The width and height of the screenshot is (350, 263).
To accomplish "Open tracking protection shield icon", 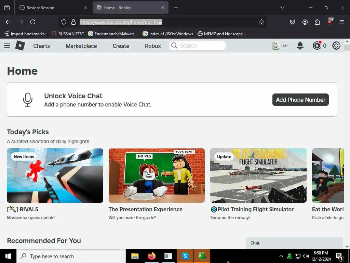I will (x=64, y=22).
